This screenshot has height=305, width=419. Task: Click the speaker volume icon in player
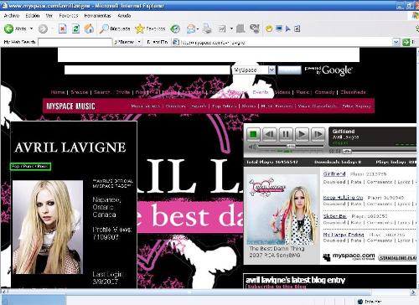[x=252, y=147]
